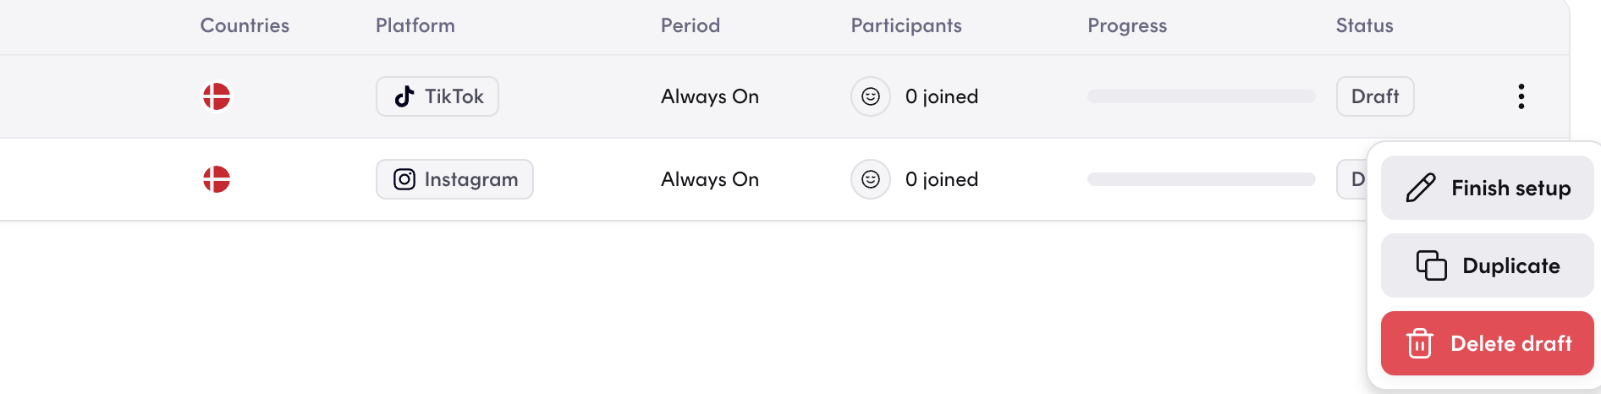Click the Instagram logo icon
This screenshot has width=1601, height=394.
404,179
